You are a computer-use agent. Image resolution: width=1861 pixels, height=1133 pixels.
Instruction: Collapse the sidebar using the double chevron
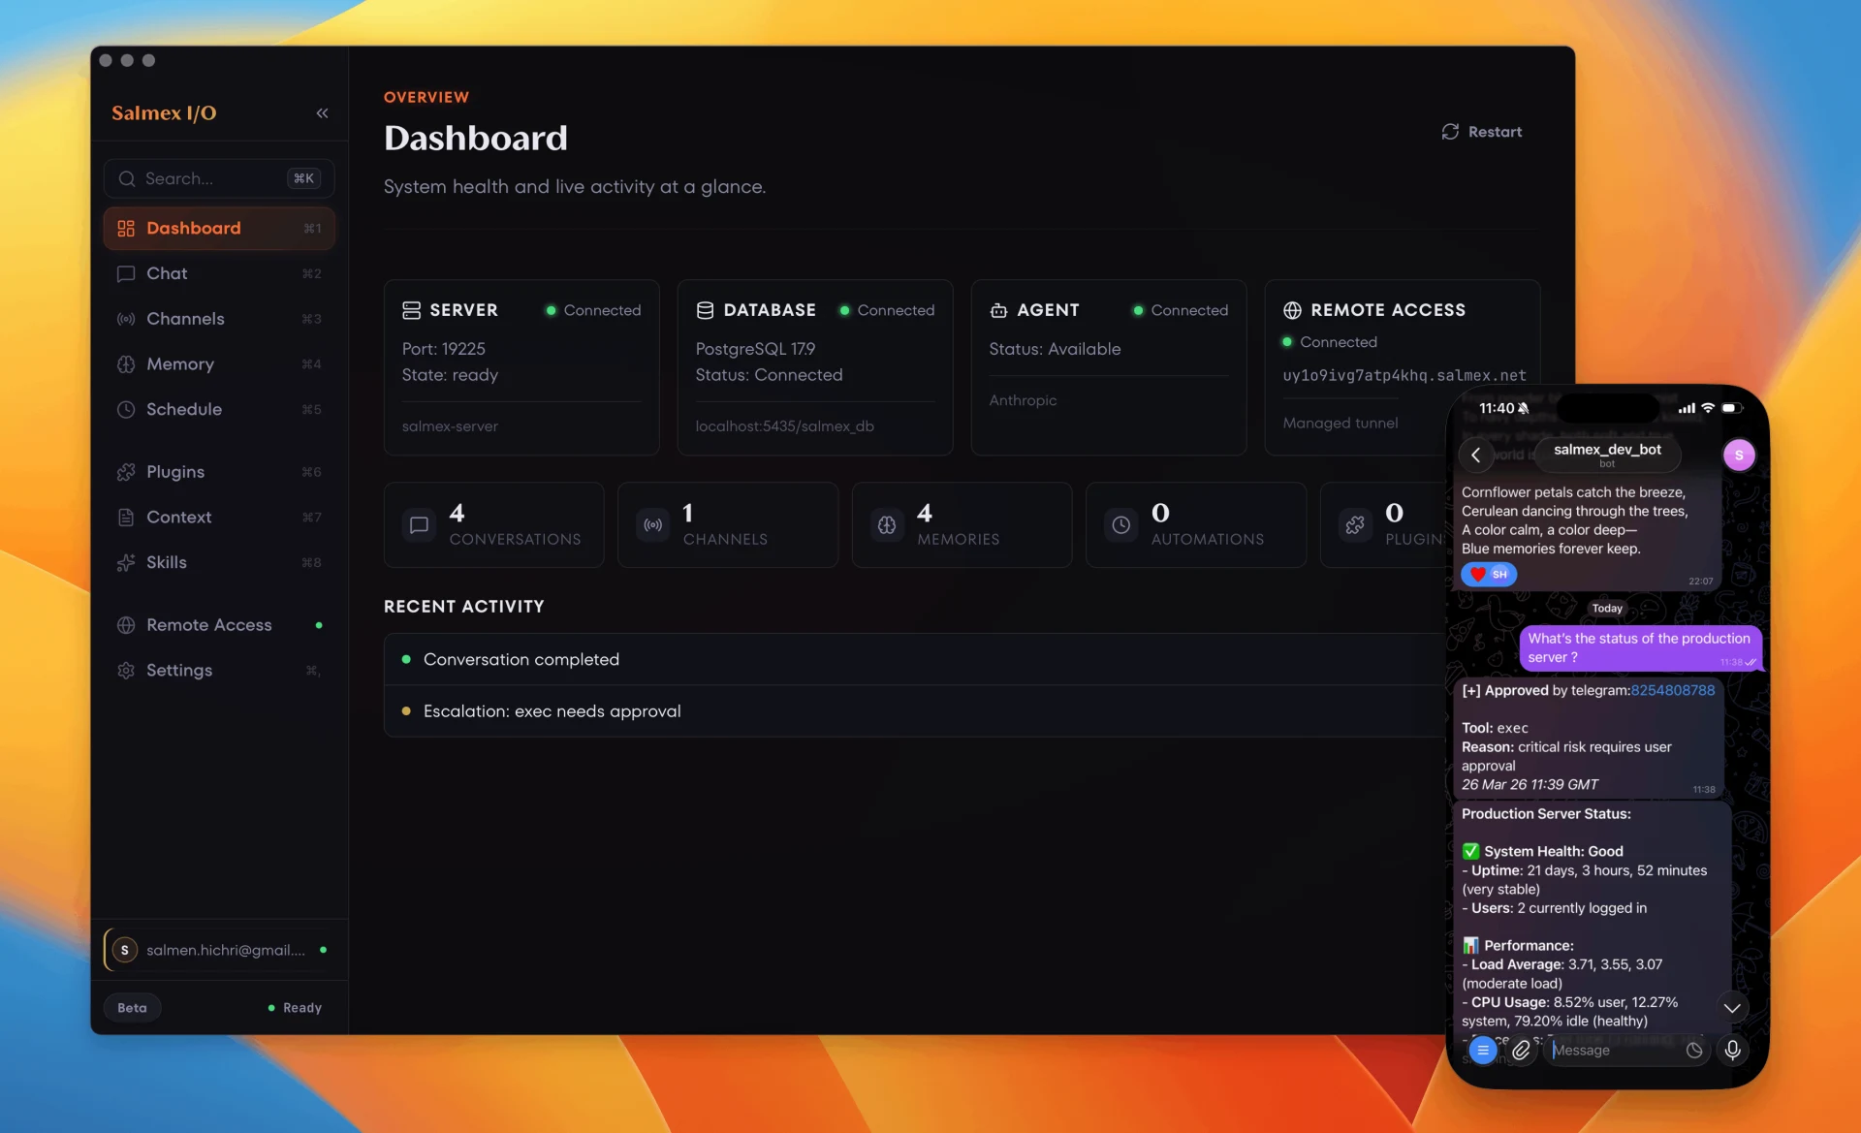(323, 113)
